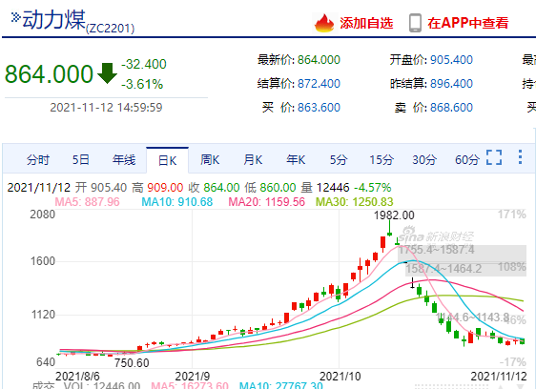This screenshot has width=536, height=389.
Task: Click the green down arrow indicator
Action: tap(107, 73)
